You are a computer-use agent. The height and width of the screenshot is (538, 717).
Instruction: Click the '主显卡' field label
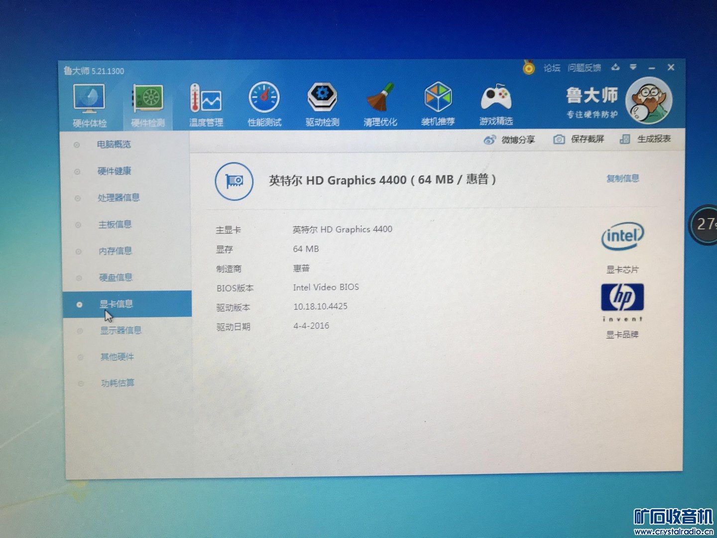point(228,230)
